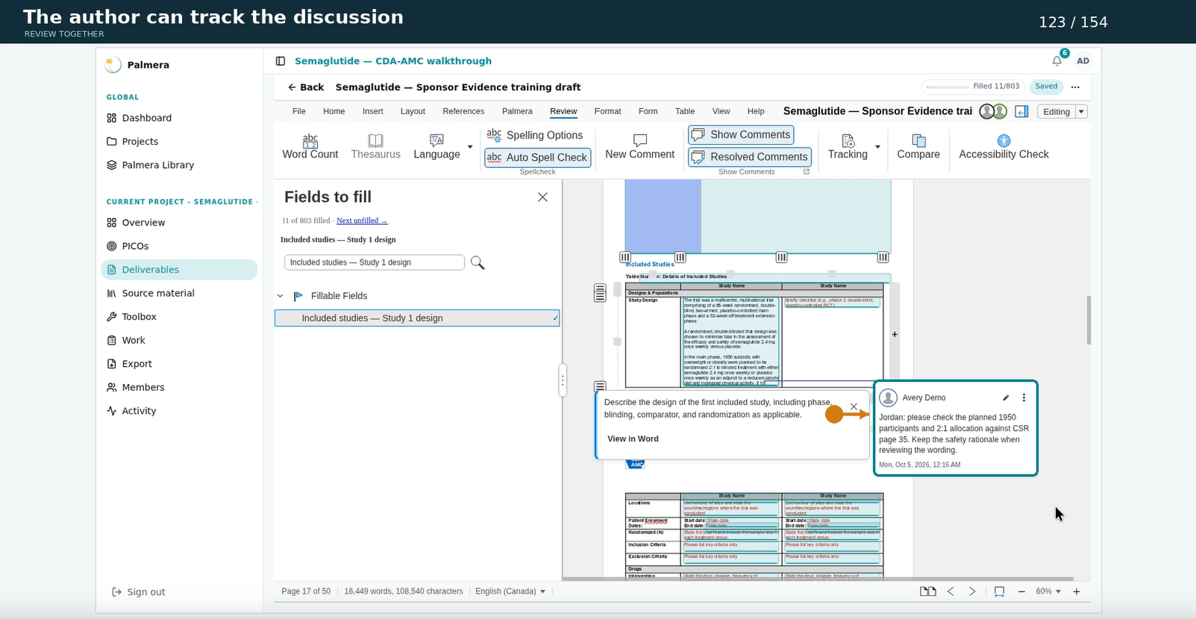
Task: Open the English (Canada) language dropdown
Action: [510, 591]
